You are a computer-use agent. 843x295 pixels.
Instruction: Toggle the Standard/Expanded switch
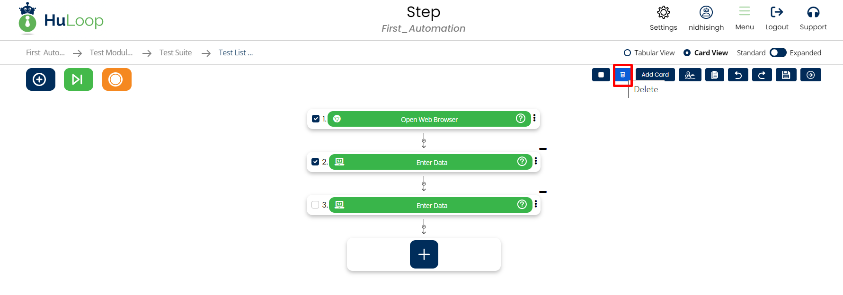pos(778,52)
